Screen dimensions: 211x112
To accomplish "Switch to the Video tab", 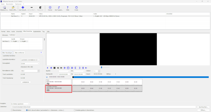I will pos(8,31).
